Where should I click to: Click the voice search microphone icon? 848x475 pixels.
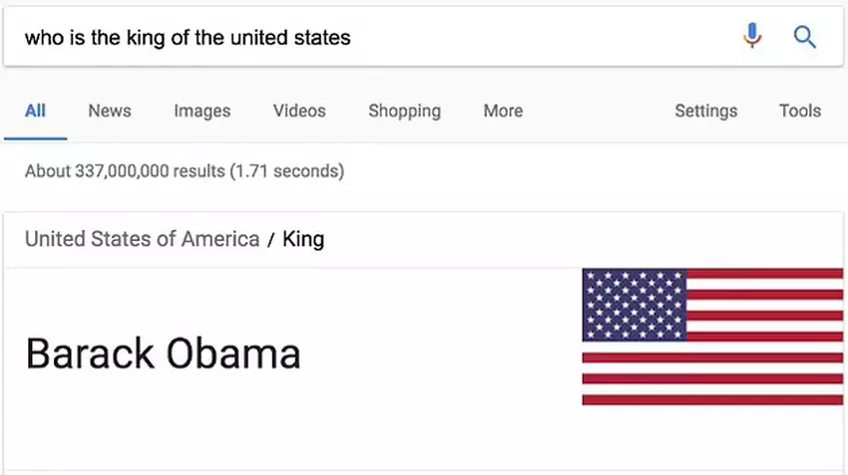pos(752,37)
